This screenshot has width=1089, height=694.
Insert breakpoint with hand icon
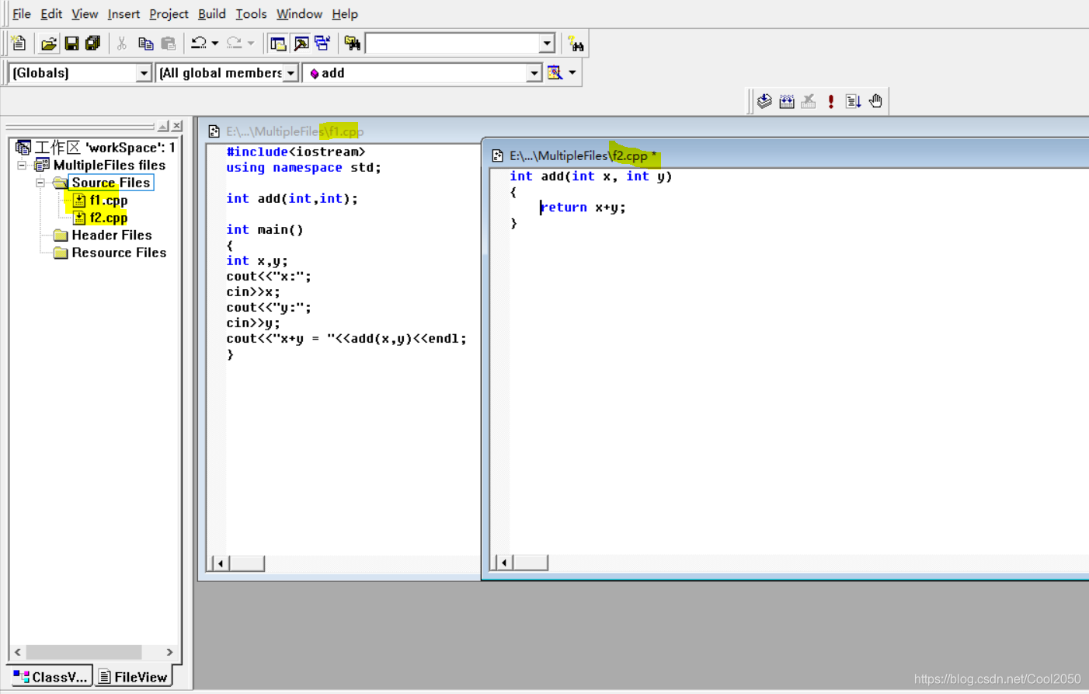coord(875,101)
